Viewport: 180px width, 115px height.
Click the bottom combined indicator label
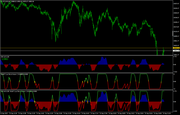[x=19, y=91]
